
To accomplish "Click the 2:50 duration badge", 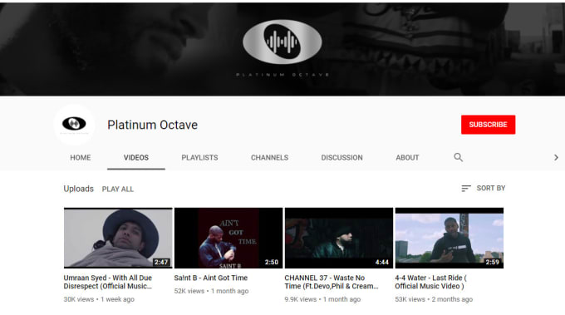I will tap(272, 262).
